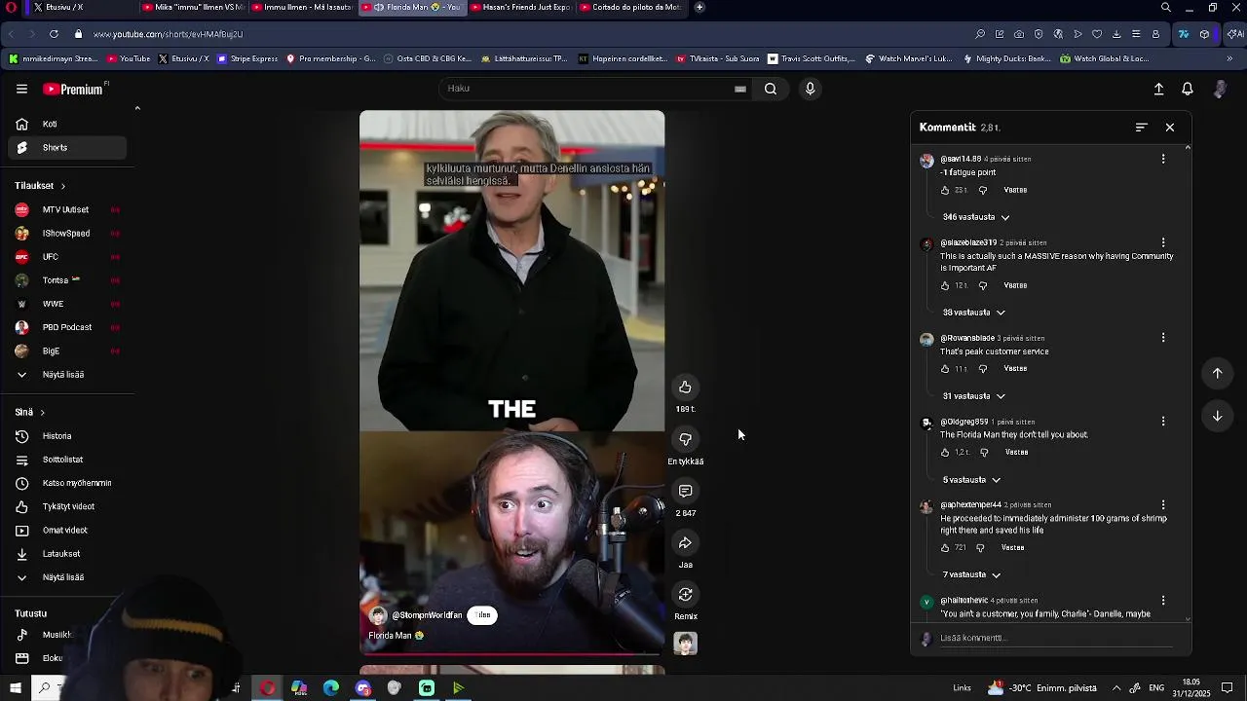Select Shorts in the sidebar
This screenshot has width=1247, height=701.
coord(67,148)
